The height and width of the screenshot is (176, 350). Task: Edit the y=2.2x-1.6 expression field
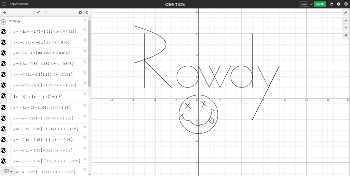point(42,53)
